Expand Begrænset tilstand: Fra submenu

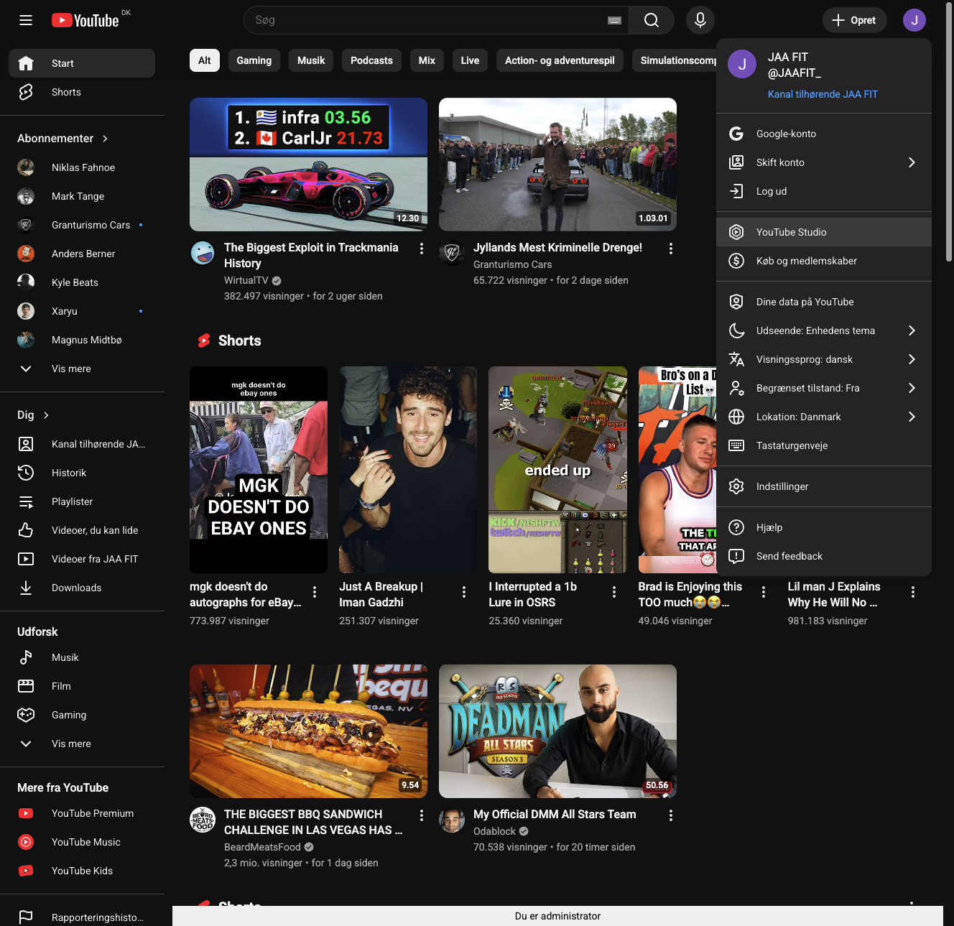point(824,388)
